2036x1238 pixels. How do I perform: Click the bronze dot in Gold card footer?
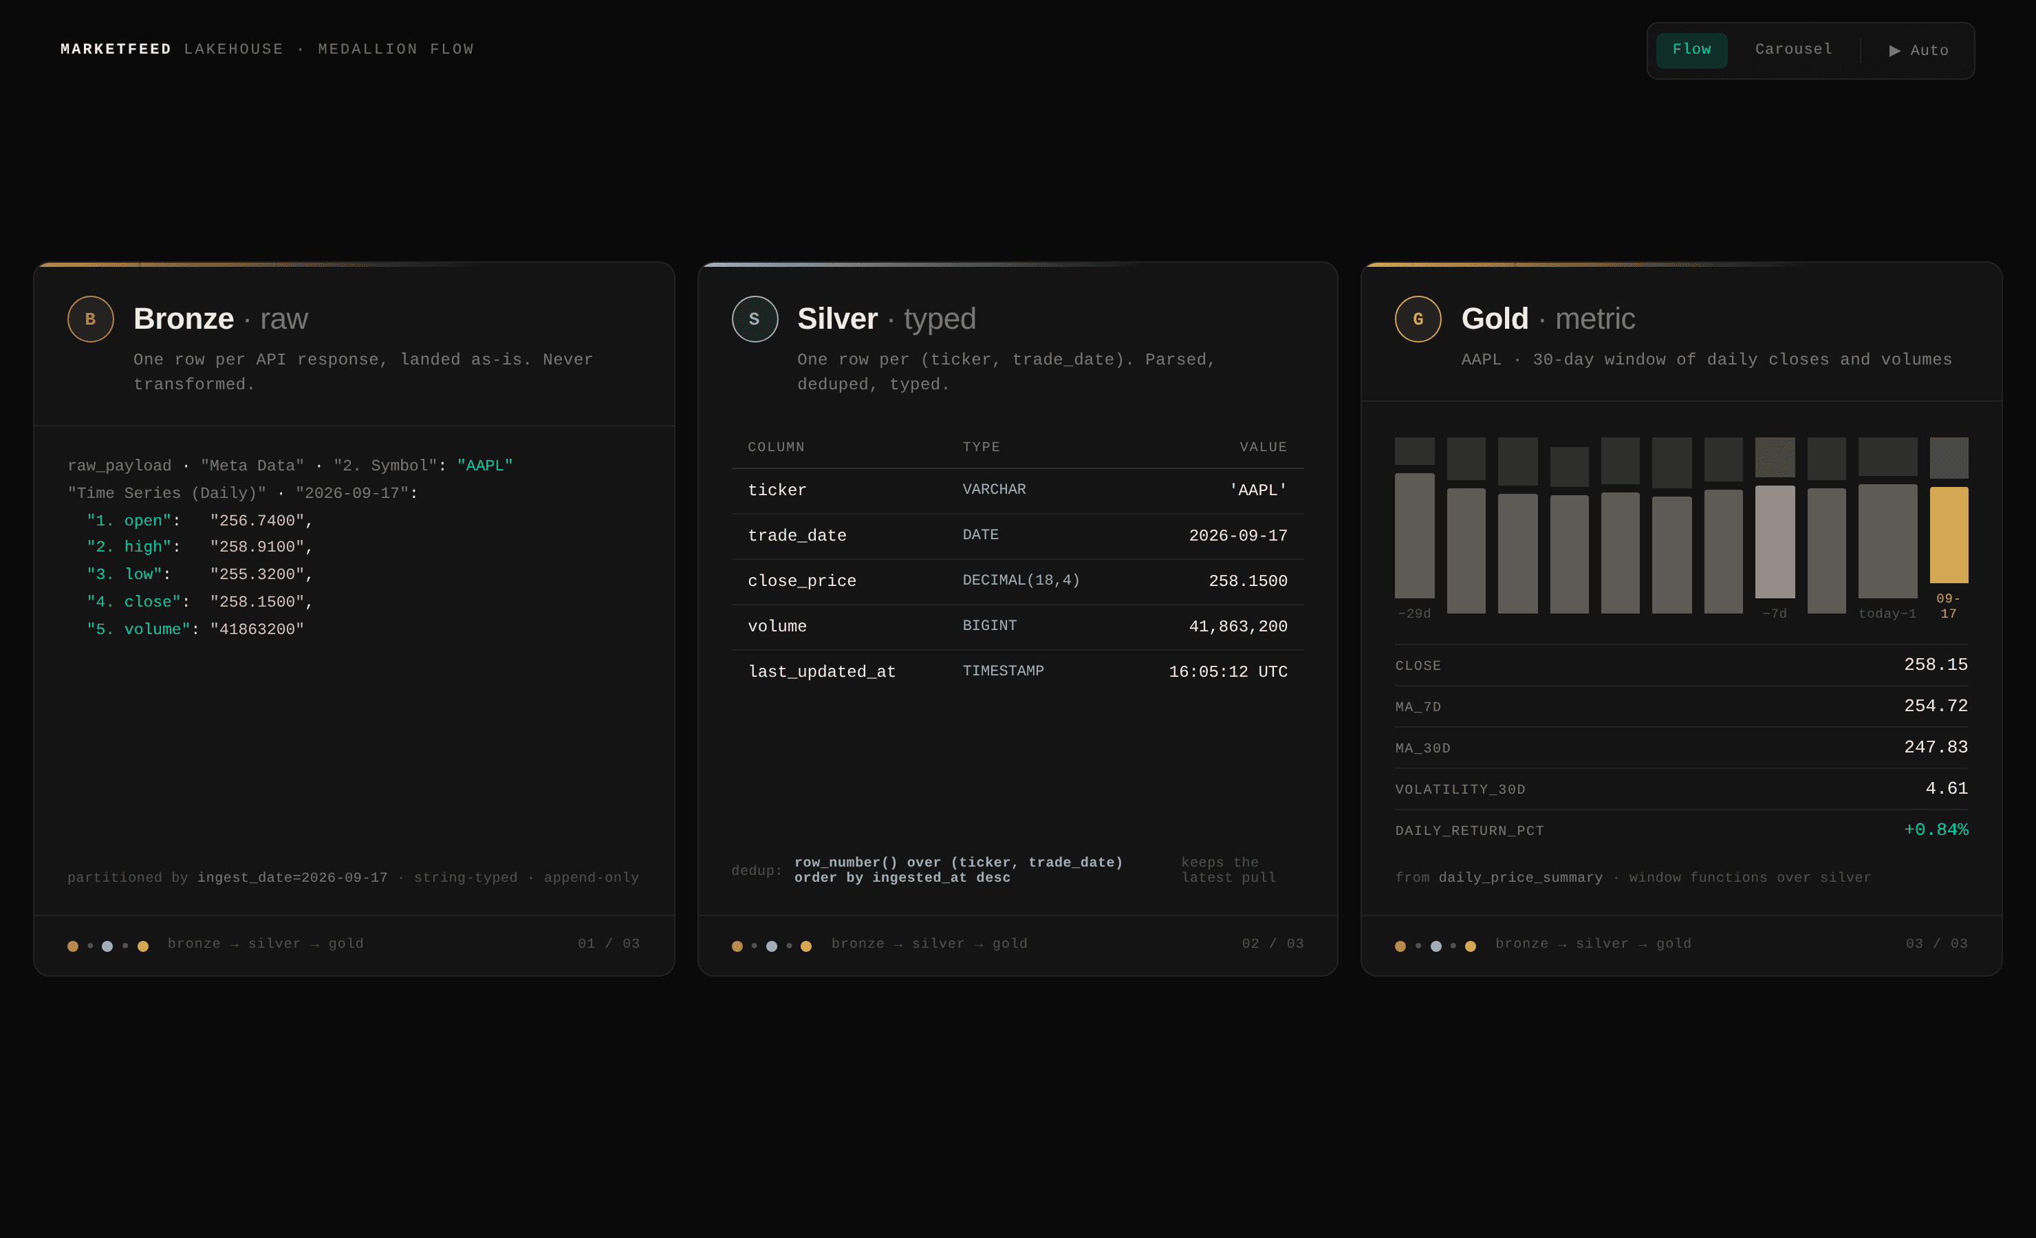click(x=1400, y=946)
